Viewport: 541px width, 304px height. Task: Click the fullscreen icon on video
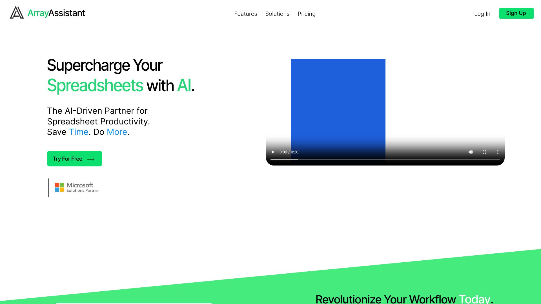pos(485,152)
